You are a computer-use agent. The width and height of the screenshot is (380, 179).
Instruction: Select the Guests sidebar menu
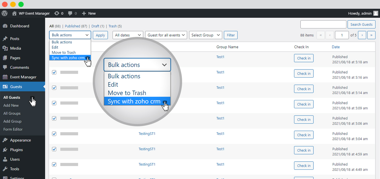tap(23, 87)
